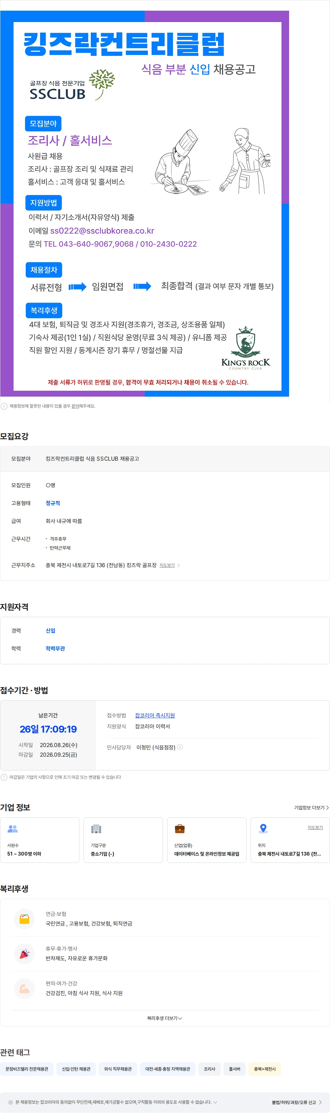Click the company type building icon

coord(96,829)
